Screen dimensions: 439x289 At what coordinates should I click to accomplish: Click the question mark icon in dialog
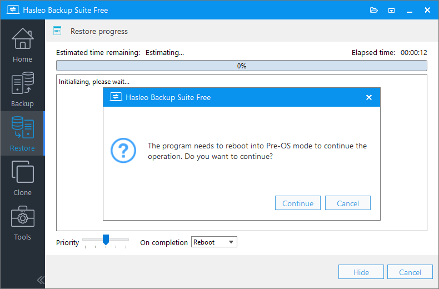(x=123, y=151)
